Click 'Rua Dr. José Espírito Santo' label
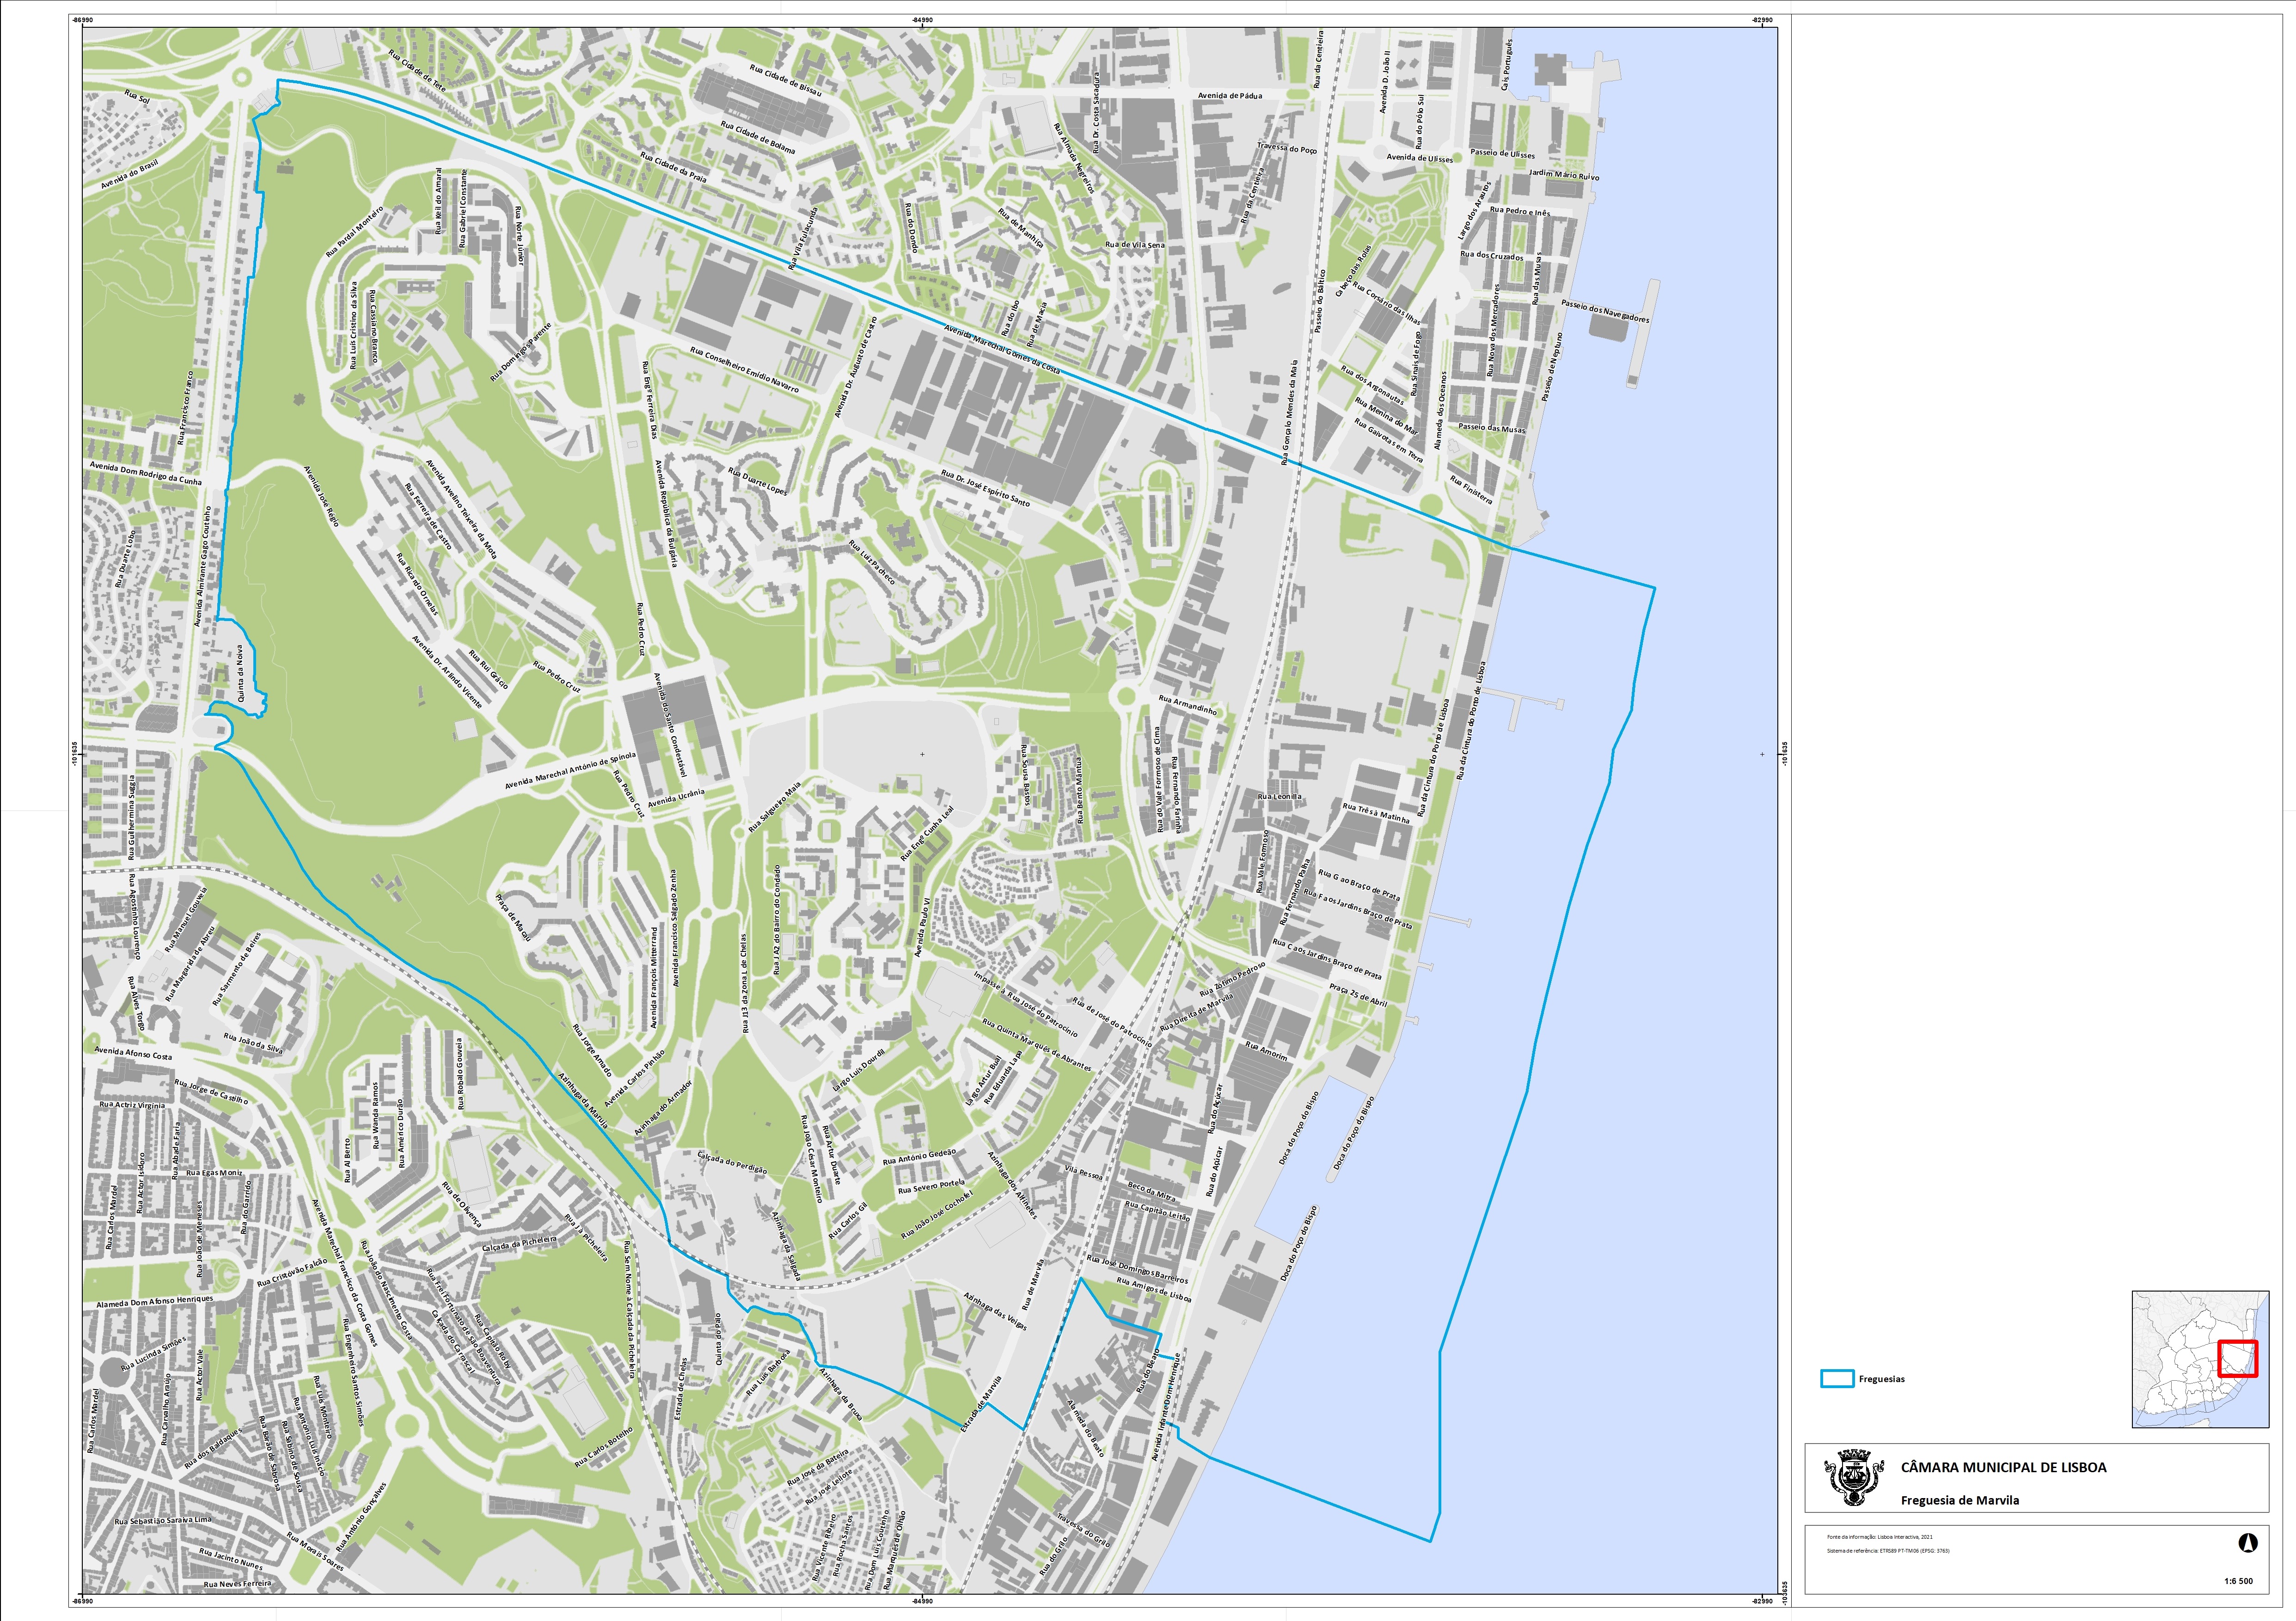Screen dimensions: 2296x1621 click(x=985, y=489)
